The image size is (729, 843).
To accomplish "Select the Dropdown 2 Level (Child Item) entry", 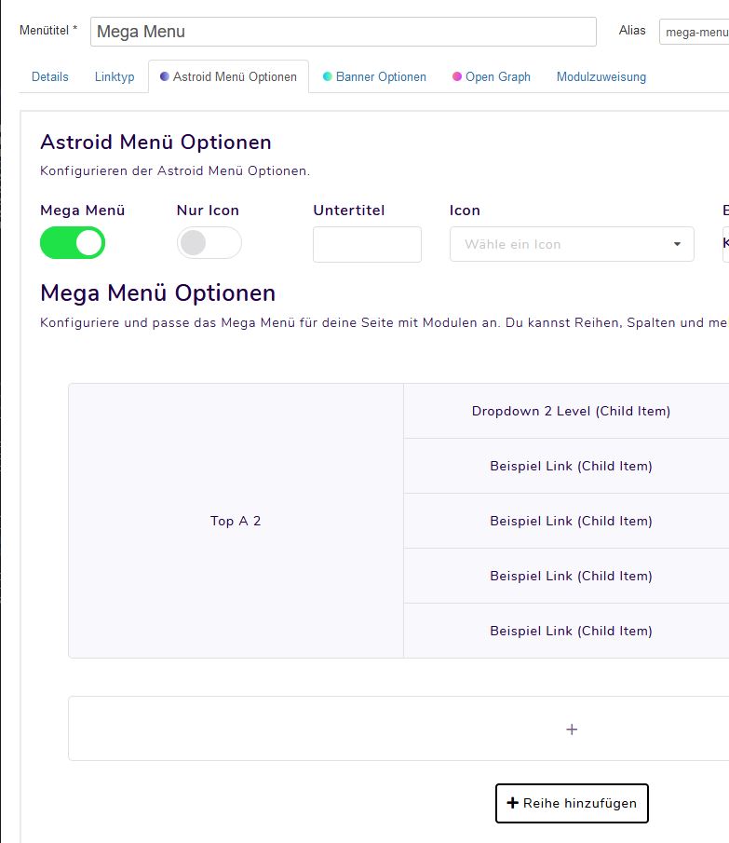I will tap(572, 411).
